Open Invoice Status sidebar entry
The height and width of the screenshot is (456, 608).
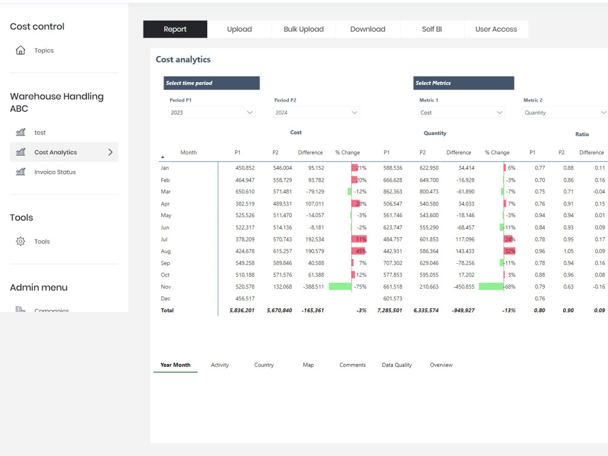55,172
